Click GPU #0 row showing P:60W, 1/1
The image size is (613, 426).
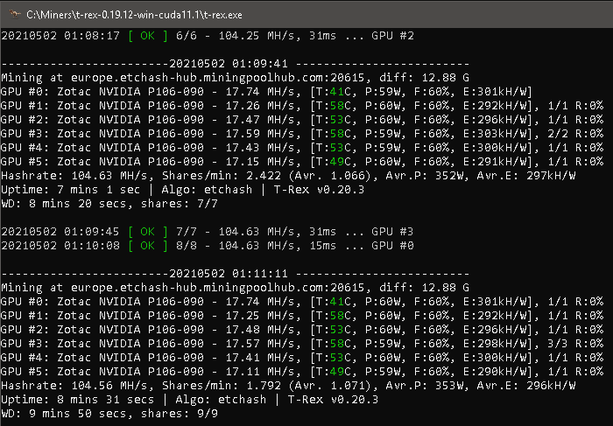pyautogui.click(x=302, y=302)
